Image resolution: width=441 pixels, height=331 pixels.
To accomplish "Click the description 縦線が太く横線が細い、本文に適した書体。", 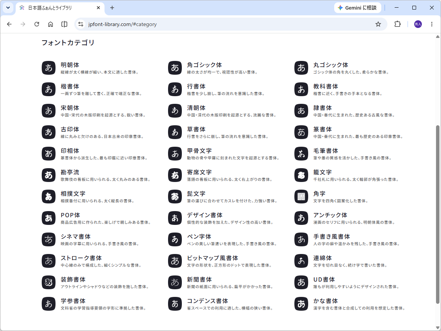I will (100, 72).
